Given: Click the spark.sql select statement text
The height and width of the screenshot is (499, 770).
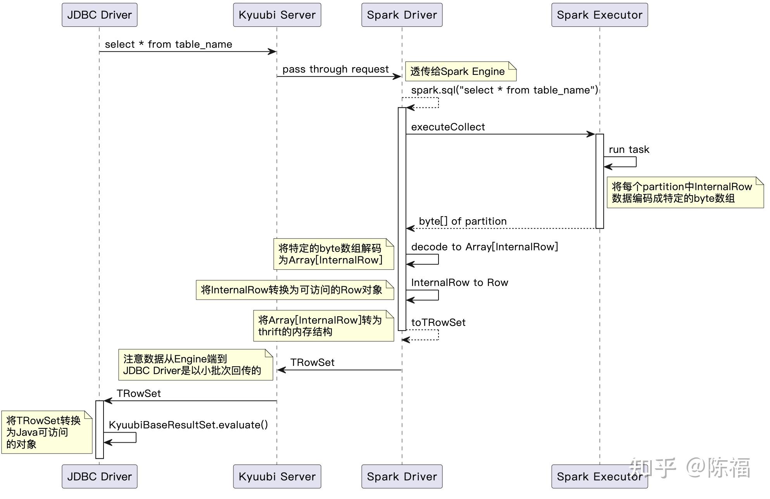Looking at the screenshot, I should (504, 90).
